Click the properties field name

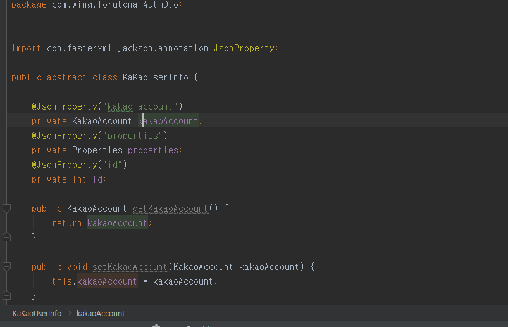click(x=153, y=150)
